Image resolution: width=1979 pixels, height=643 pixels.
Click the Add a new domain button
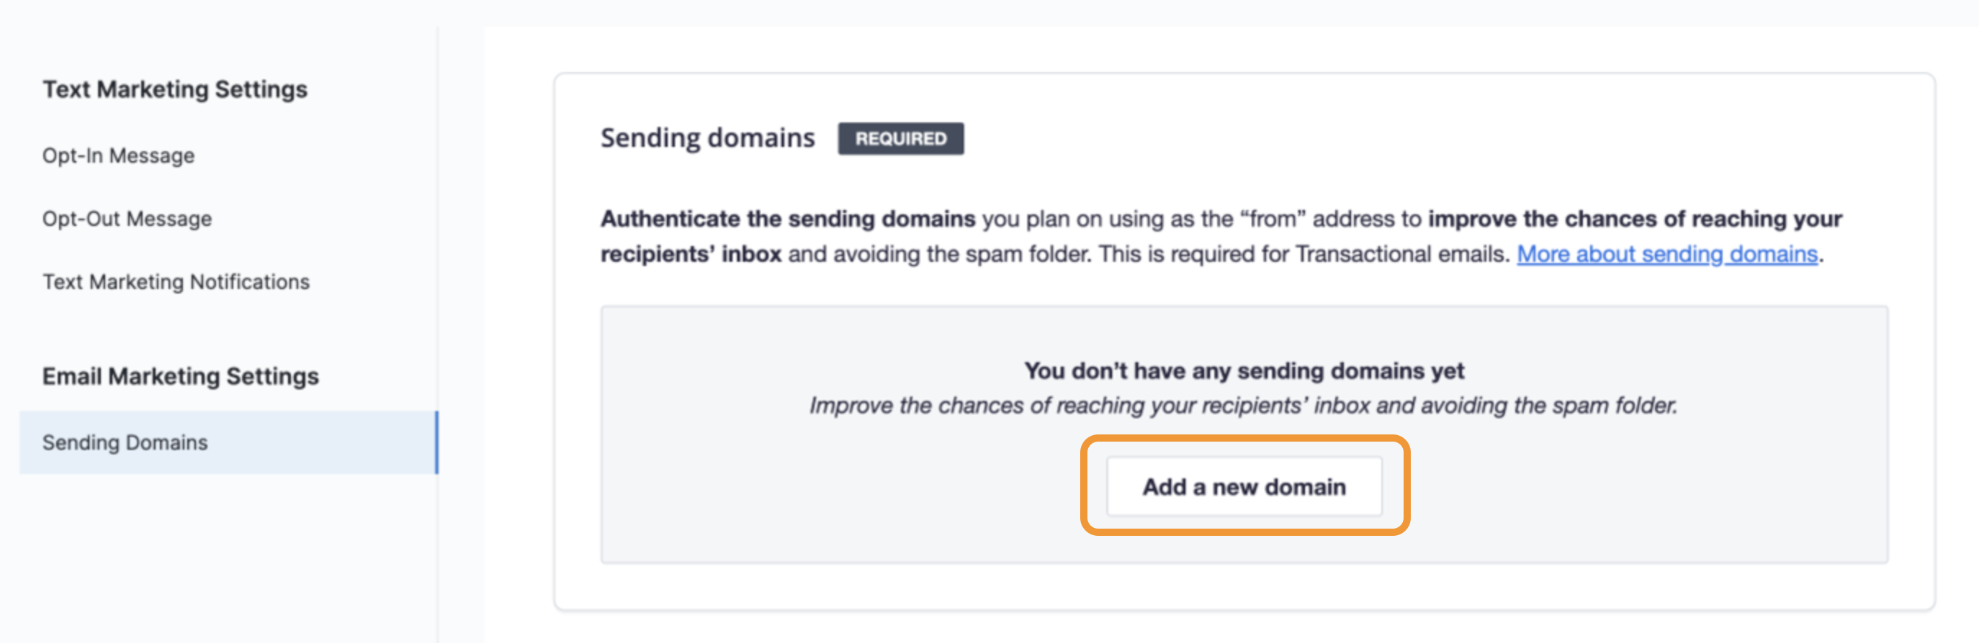(x=1243, y=486)
